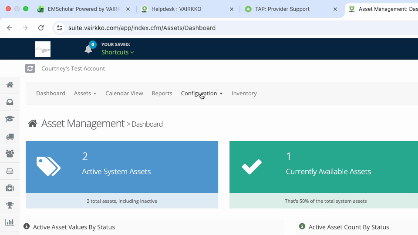
Task: Open the trophy sidebar icon
Action: coord(10,205)
